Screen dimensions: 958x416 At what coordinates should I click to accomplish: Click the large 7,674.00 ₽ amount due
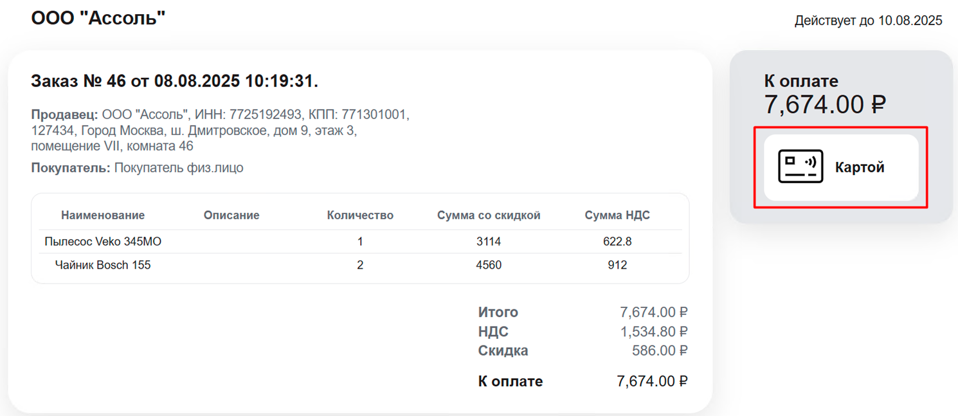tap(825, 104)
